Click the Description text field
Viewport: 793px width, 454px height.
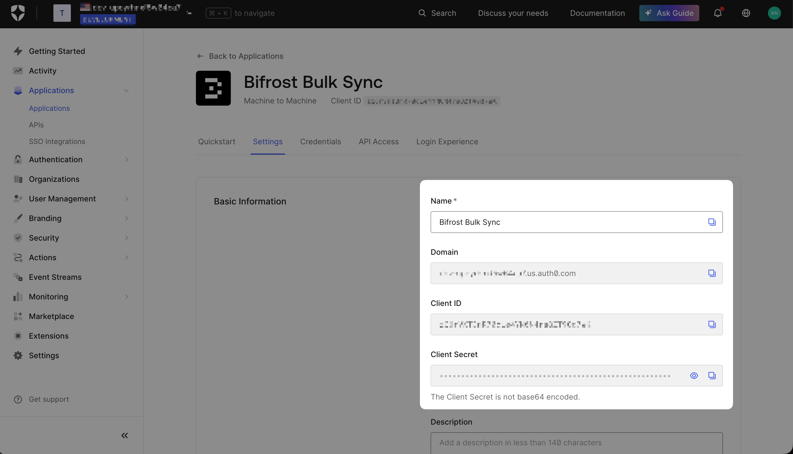coord(576,443)
